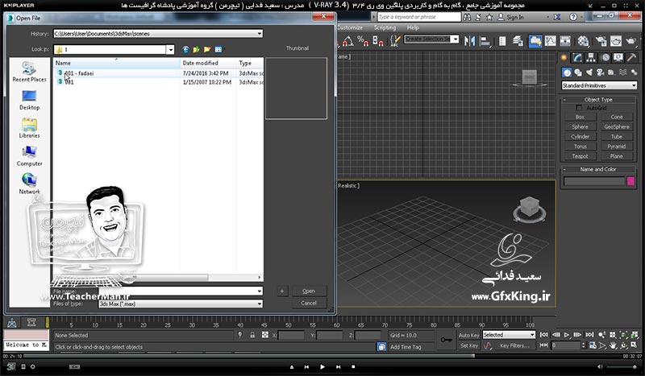645x376 pixels.
Task: Open the View Menu icon in file dialog
Action: click(218, 49)
